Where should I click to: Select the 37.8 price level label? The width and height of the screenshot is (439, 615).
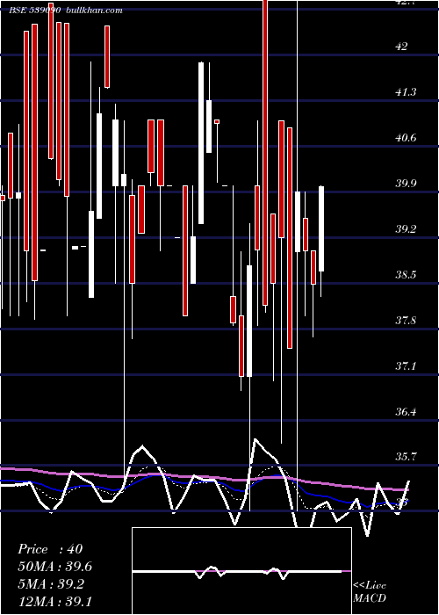tap(406, 321)
